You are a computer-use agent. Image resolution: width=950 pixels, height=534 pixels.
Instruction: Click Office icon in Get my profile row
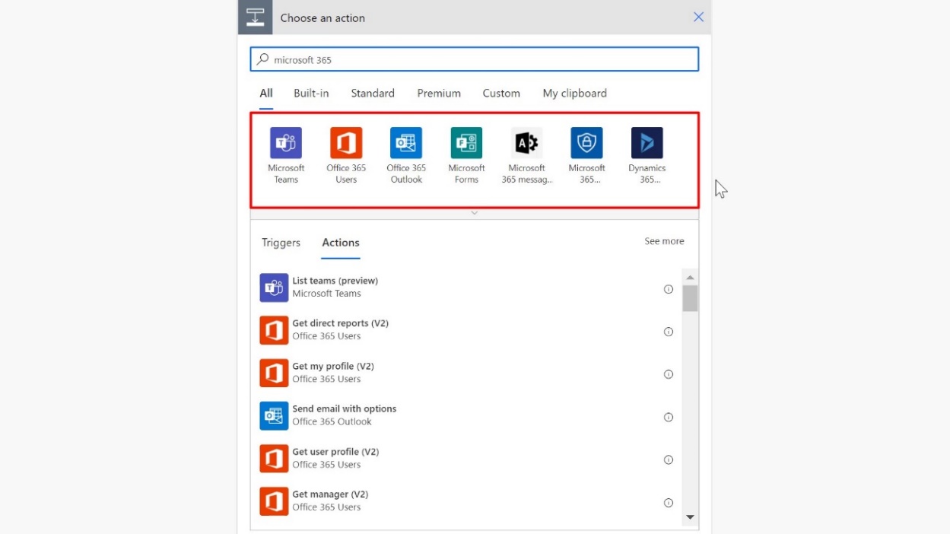274,373
